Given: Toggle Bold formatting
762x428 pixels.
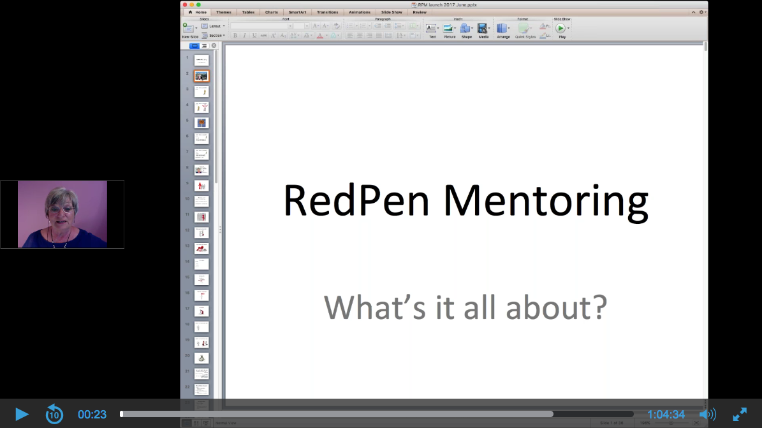Looking at the screenshot, I should pyautogui.click(x=235, y=36).
